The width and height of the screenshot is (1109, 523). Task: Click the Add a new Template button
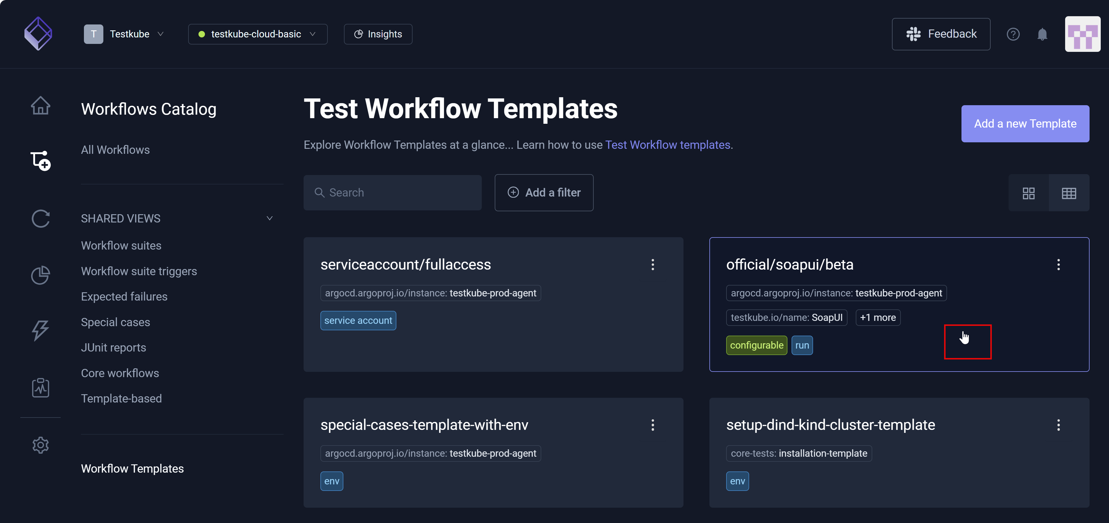tap(1025, 124)
